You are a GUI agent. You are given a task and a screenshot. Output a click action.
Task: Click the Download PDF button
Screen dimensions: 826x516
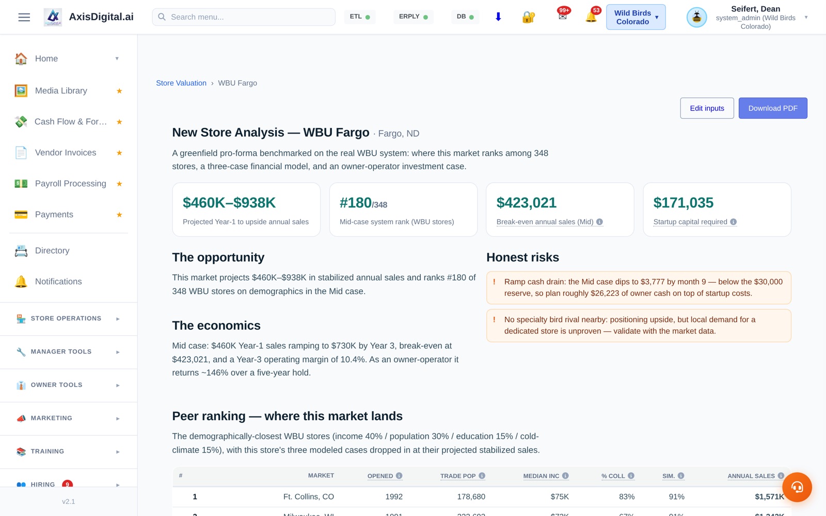pos(773,108)
